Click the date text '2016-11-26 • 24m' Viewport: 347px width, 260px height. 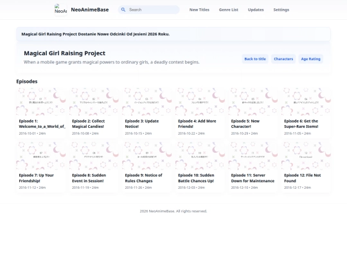(x=138, y=187)
